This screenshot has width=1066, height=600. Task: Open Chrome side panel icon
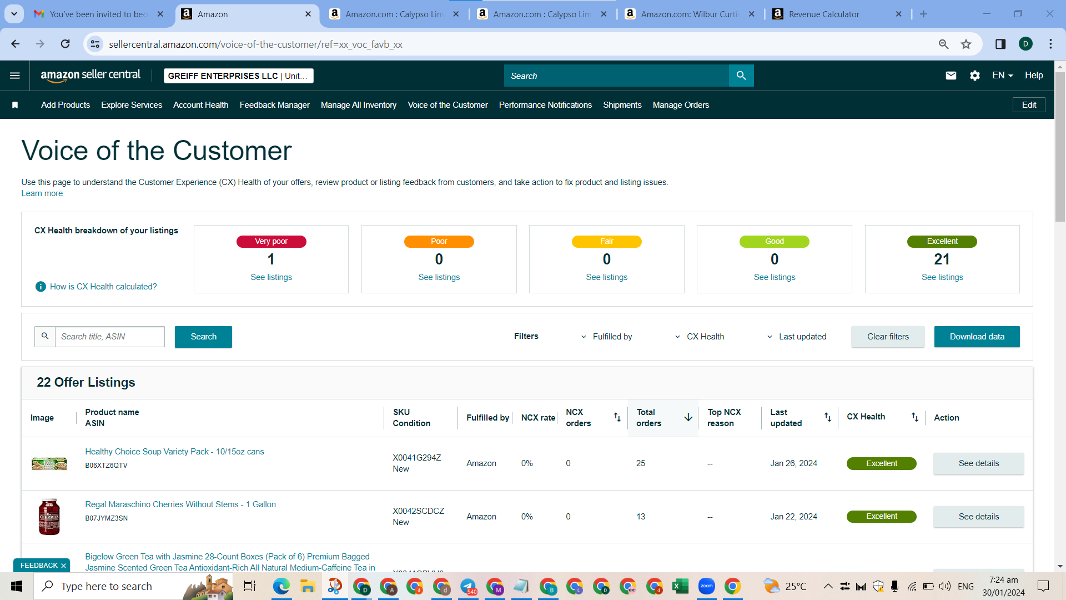pos(1000,44)
